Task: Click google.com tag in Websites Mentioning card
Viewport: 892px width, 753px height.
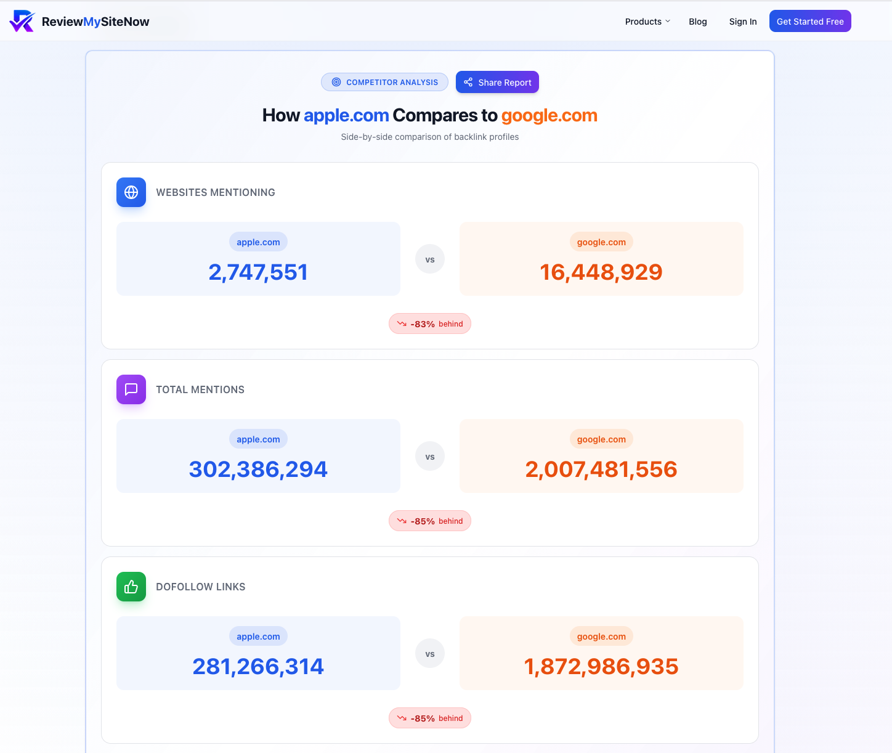Action: pos(601,242)
